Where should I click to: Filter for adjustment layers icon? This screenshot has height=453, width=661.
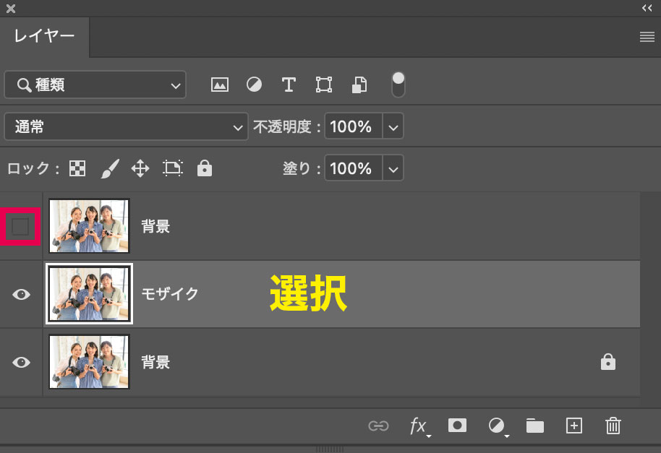[x=254, y=85]
